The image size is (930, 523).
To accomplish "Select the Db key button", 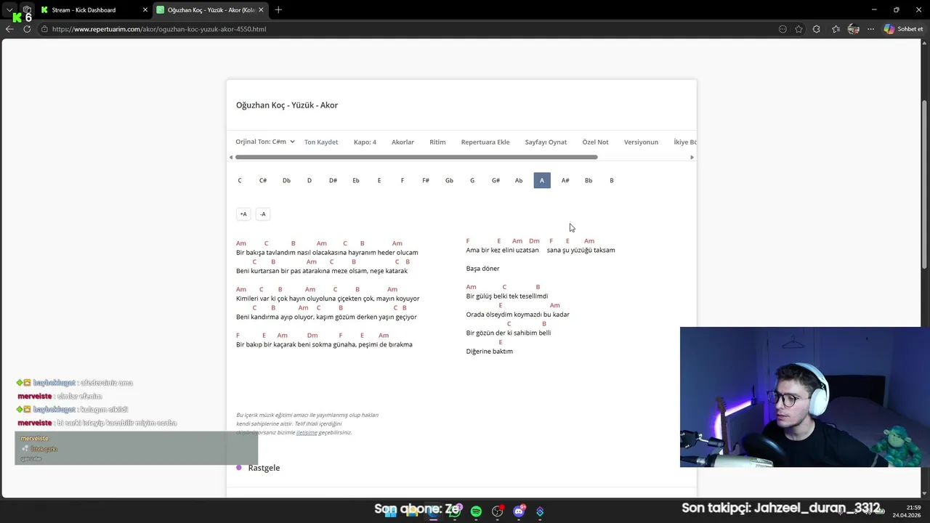I will point(286,180).
